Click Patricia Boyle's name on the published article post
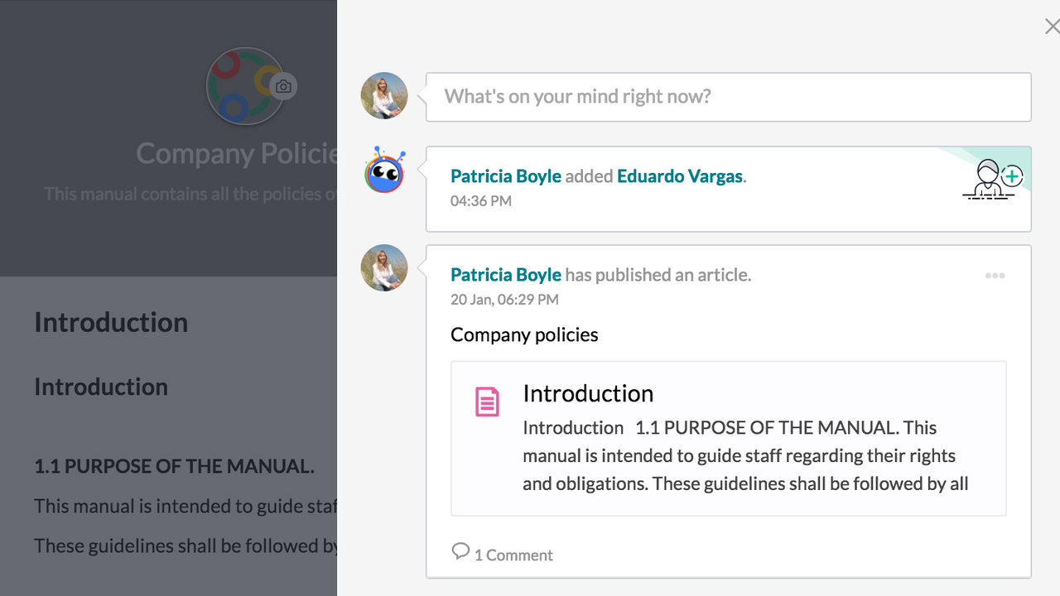Viewport: 1060px width, 596px height. 505,275
